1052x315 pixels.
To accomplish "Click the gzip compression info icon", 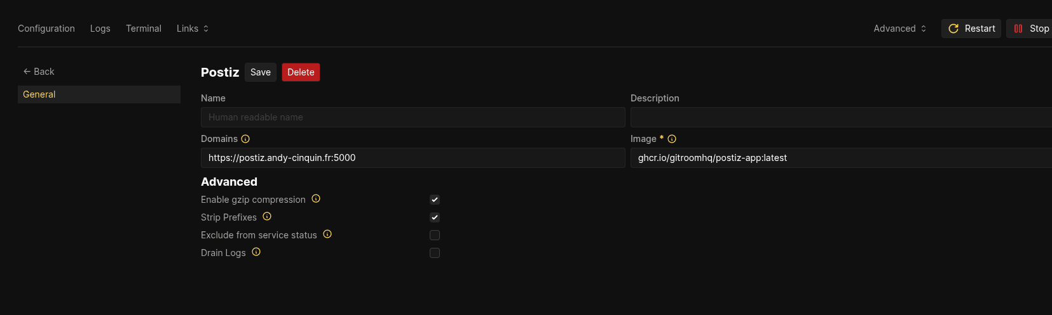I will pyautogui.click(x=316, y=198).
